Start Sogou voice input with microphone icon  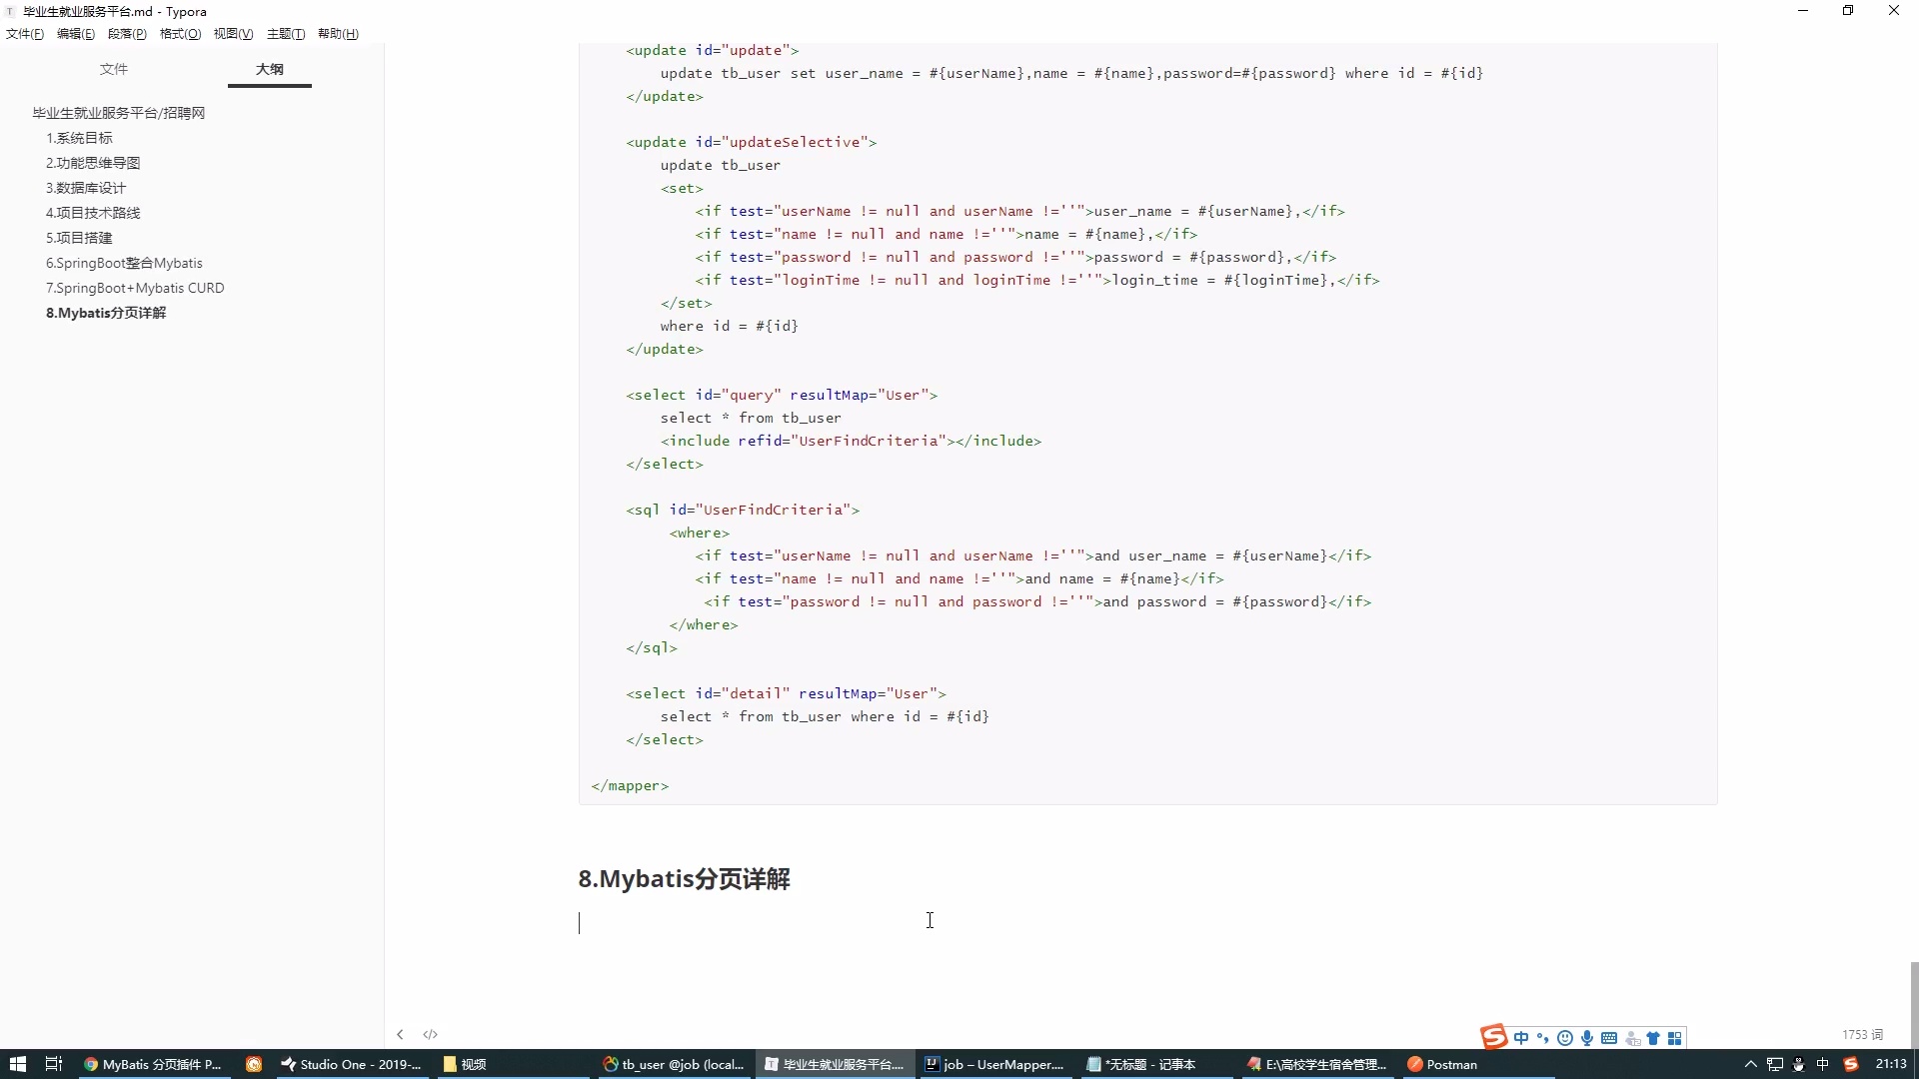click(1587, 1039)
